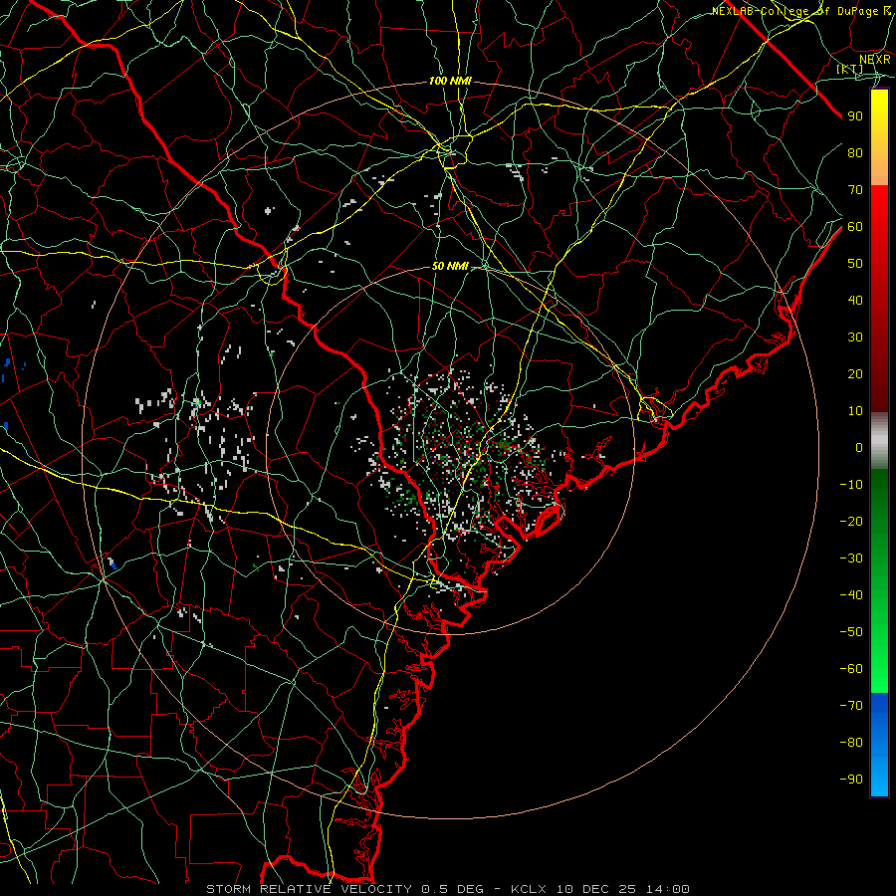Click the positive 50 scale label
Image resolution: width=896 pixels, height=896 pixels.
point(855,264)
